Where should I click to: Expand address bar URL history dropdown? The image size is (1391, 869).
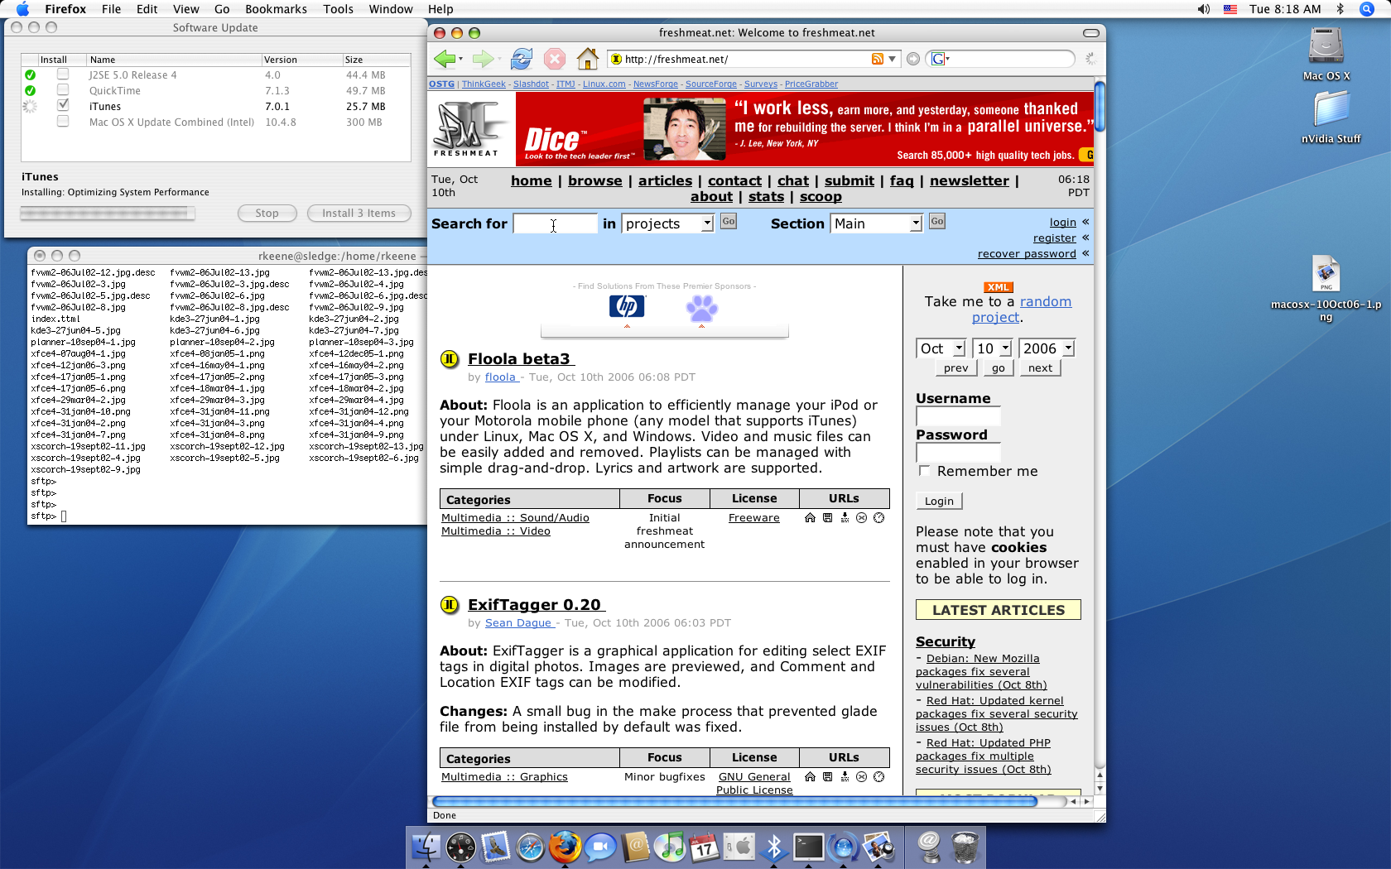(892, 59)
